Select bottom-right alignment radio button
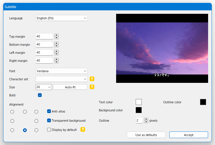 (x=36, y=130)
